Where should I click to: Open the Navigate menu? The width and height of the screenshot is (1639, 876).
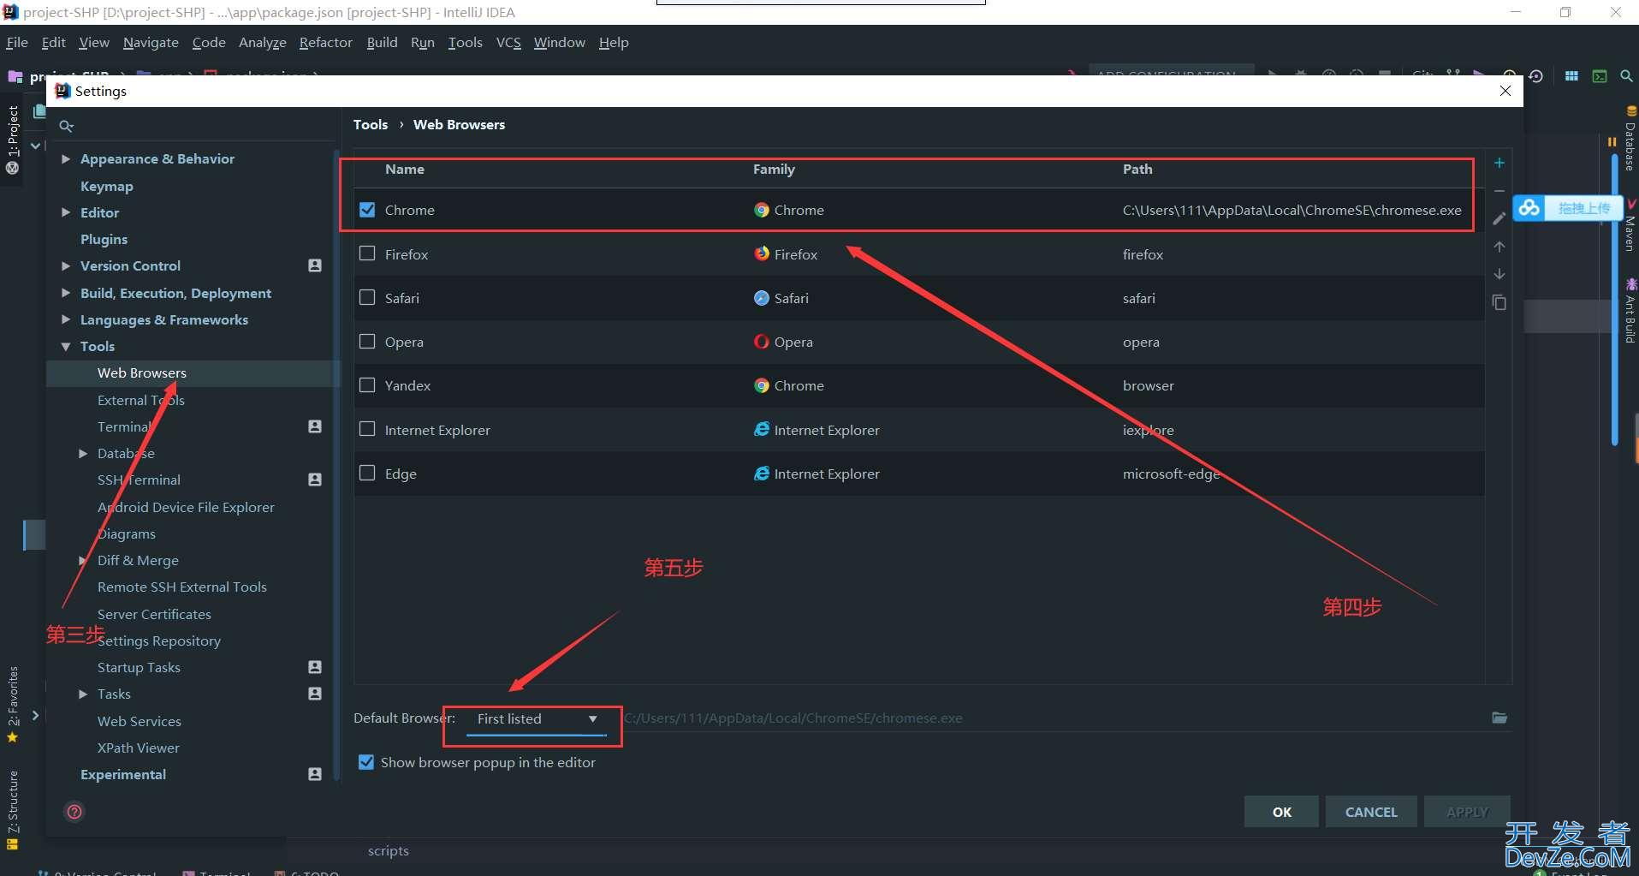[151, 42]
